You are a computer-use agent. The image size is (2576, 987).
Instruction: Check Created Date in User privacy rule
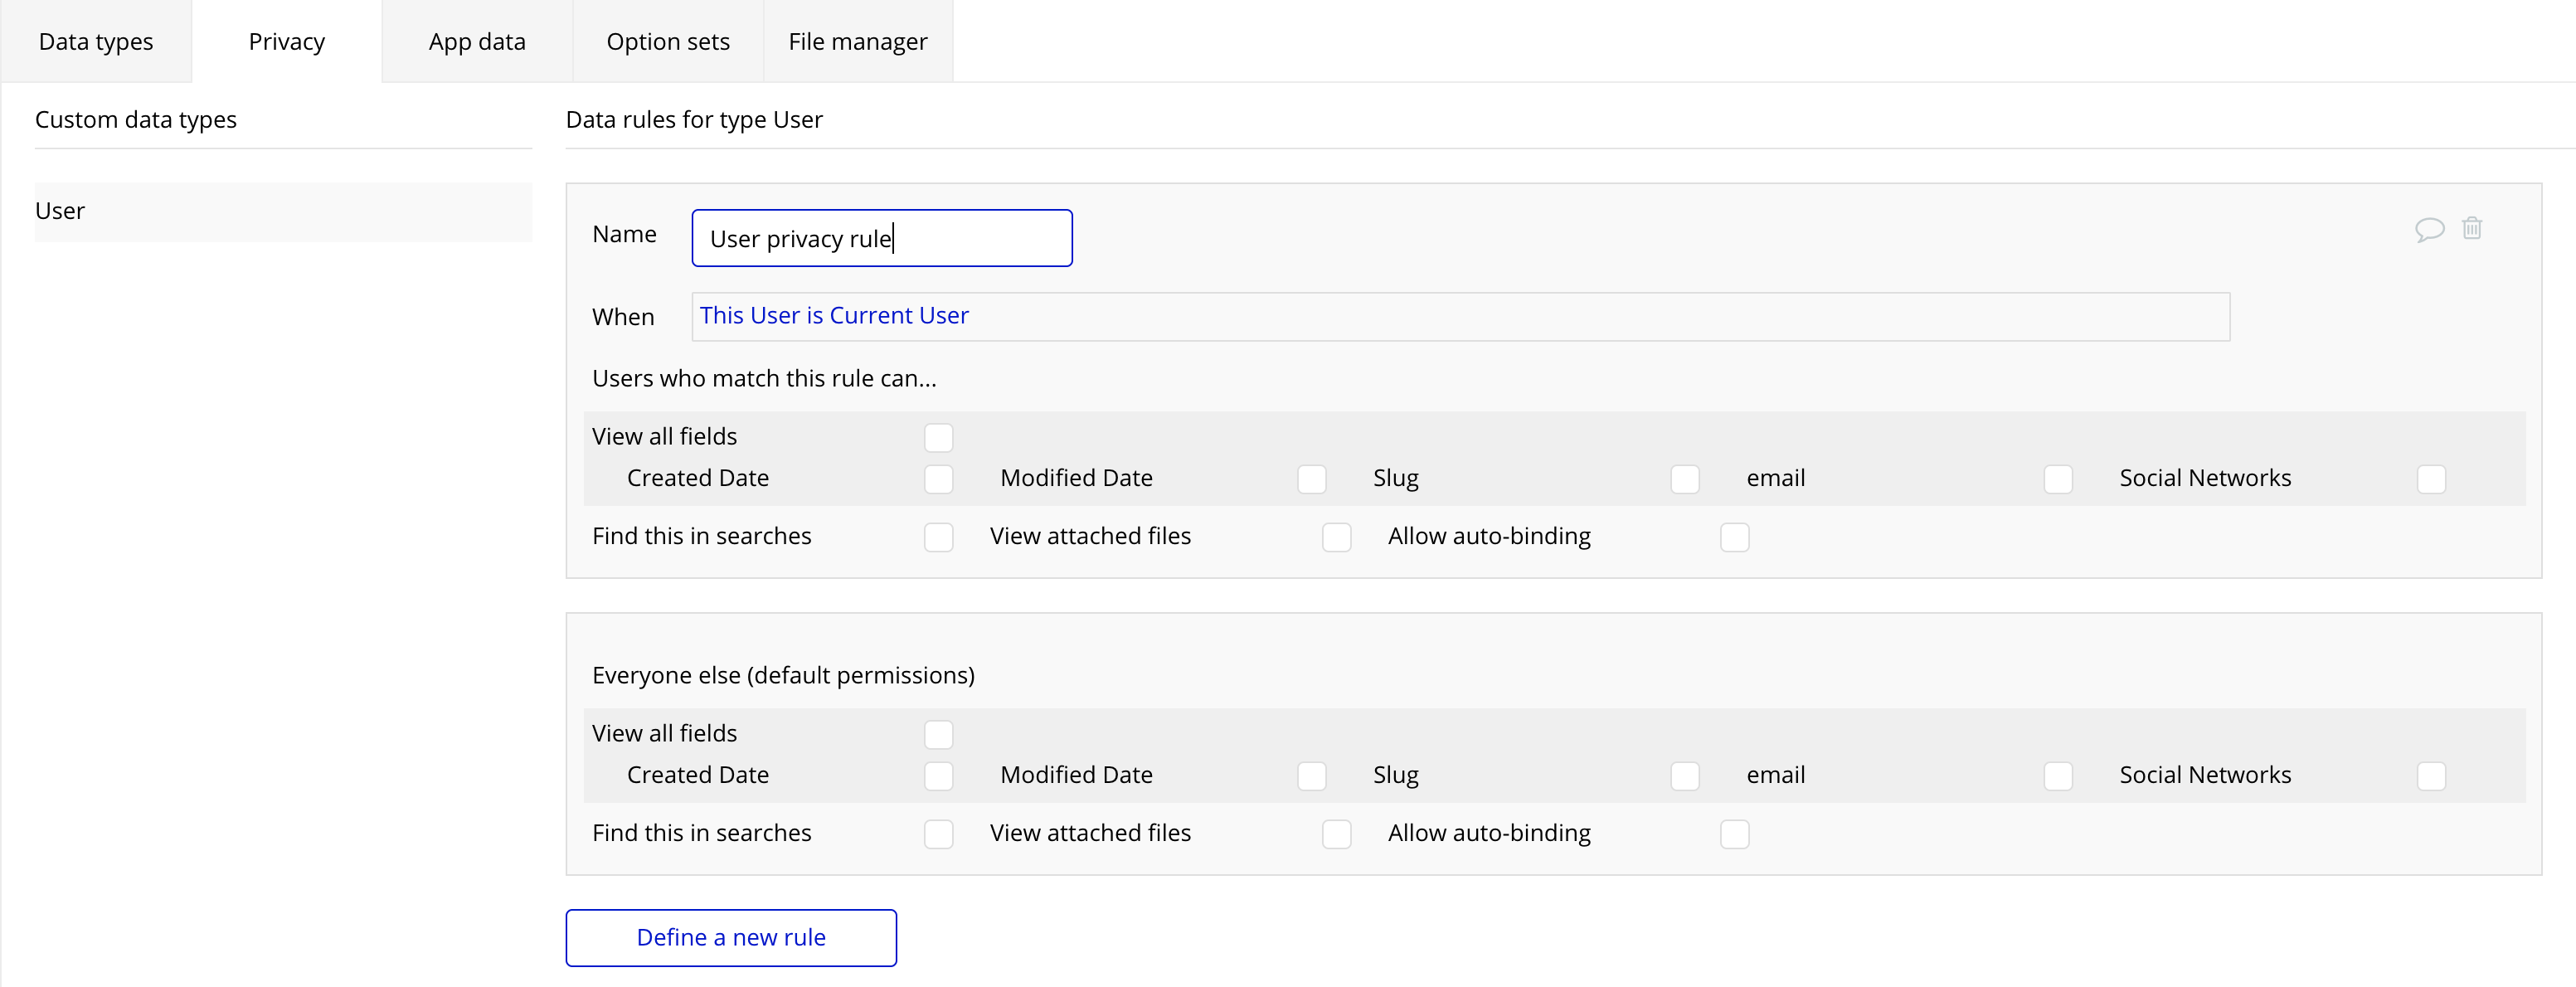click(x=938, y=479)
